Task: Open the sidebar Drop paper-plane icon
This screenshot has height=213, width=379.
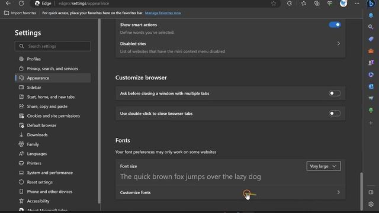Action: pos(371,98)
